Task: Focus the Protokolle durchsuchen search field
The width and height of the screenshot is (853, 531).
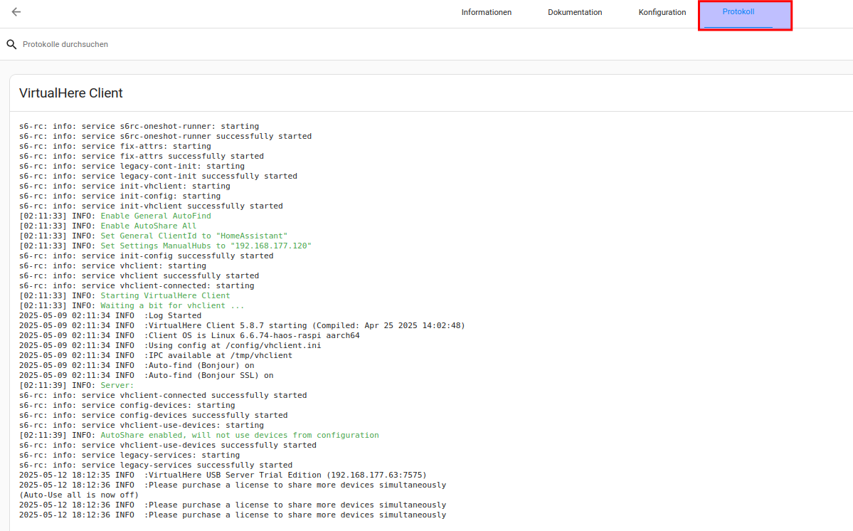Action: 213,44
